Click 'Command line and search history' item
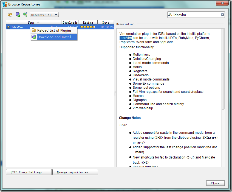 pos(158,104)
